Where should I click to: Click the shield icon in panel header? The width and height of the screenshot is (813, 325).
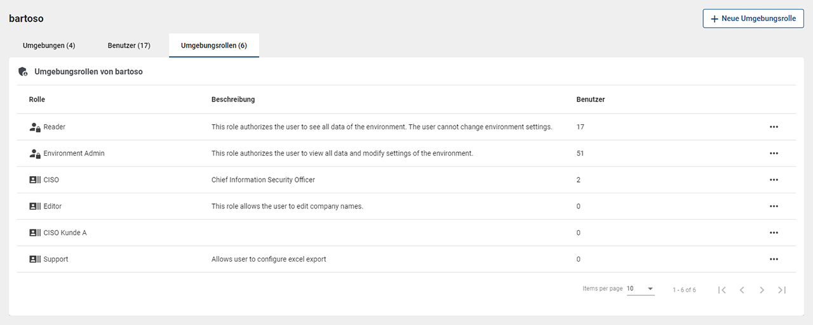pos(23,72)
